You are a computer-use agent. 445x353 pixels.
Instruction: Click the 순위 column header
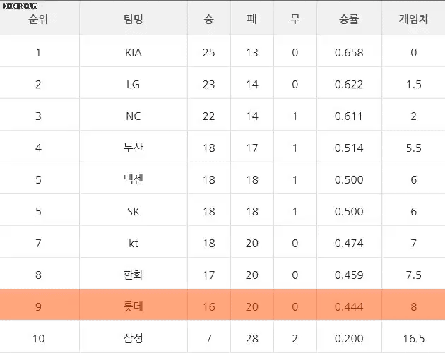point(38,19)
